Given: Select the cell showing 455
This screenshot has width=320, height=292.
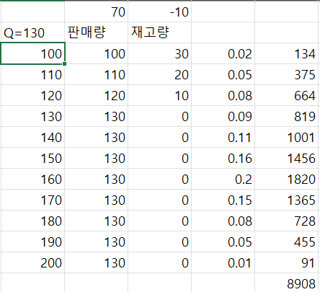Looking at the screenshot, I should point(287,242).
